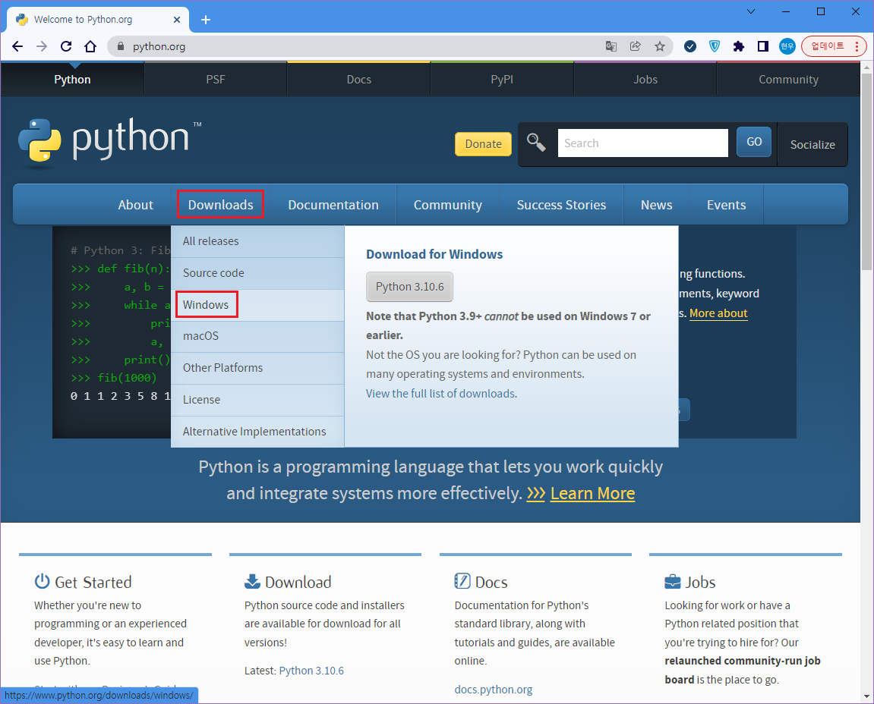Toggle the browser side panel icon
Image resolution: width=874 pixels, height=704 pixels.
tap(763, 46)
